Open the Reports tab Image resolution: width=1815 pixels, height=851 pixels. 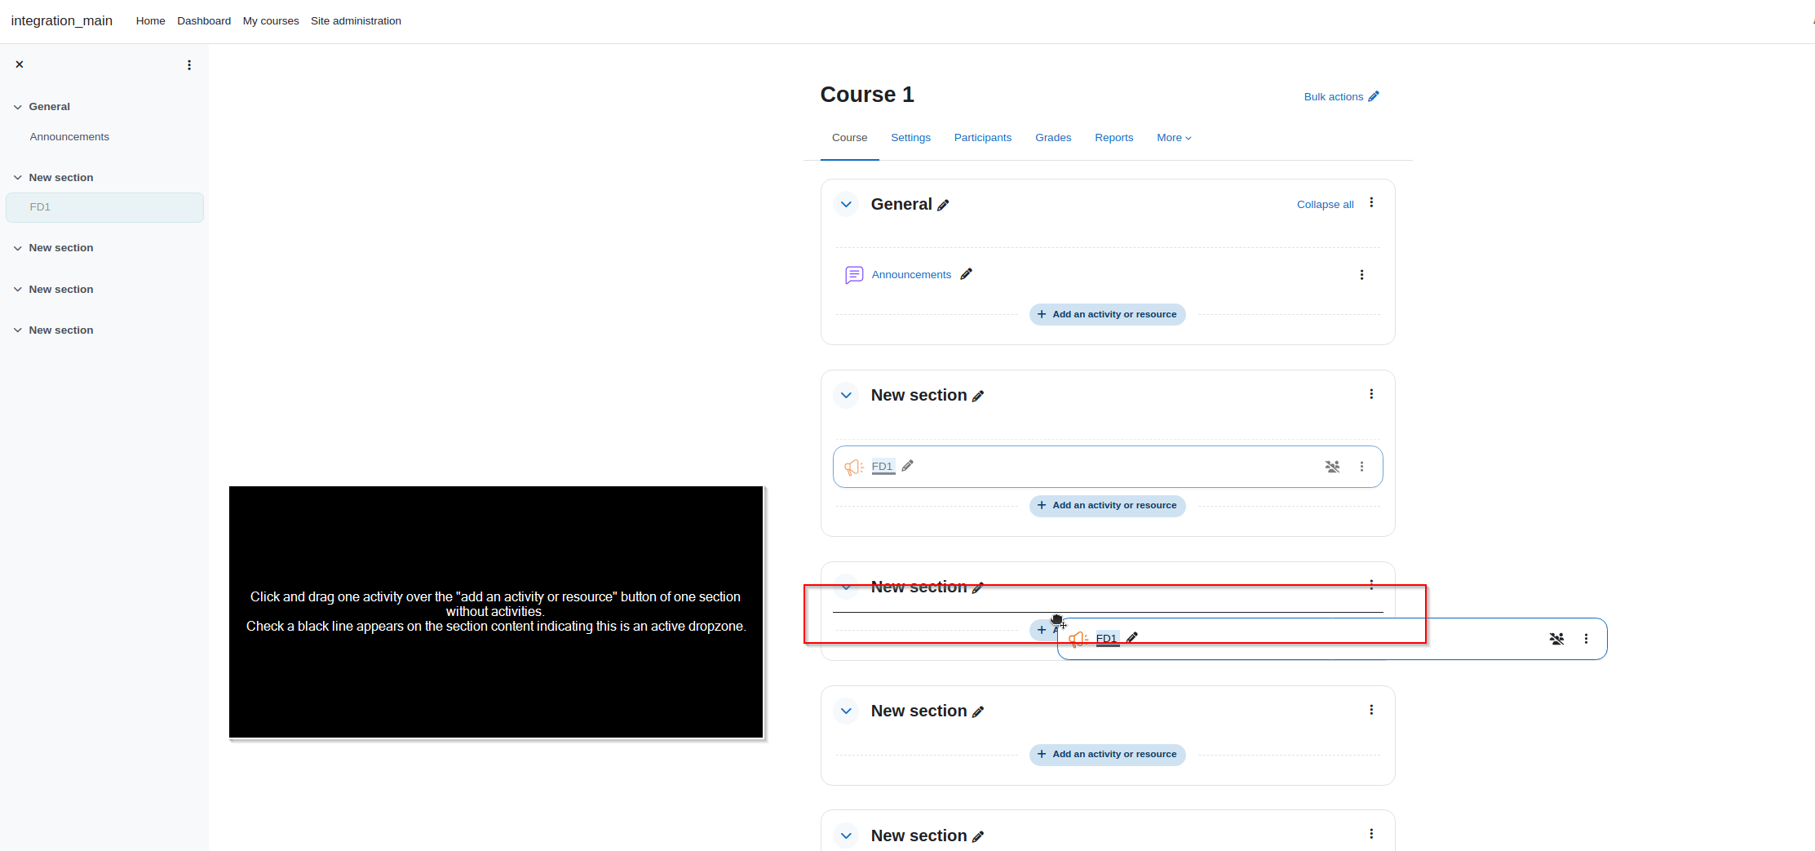[1113, 138]
